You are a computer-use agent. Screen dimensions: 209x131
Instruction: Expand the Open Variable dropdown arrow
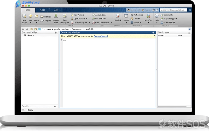(x=86, y=19)
